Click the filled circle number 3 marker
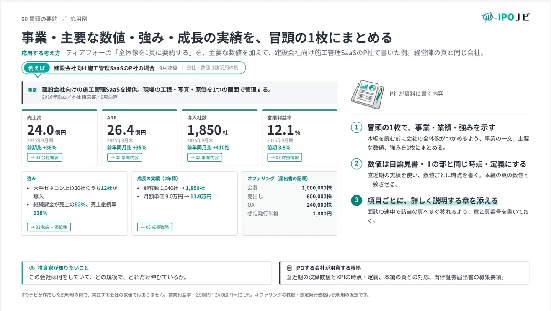The height and width of the screenshot is (311, 551). [356, 200]
